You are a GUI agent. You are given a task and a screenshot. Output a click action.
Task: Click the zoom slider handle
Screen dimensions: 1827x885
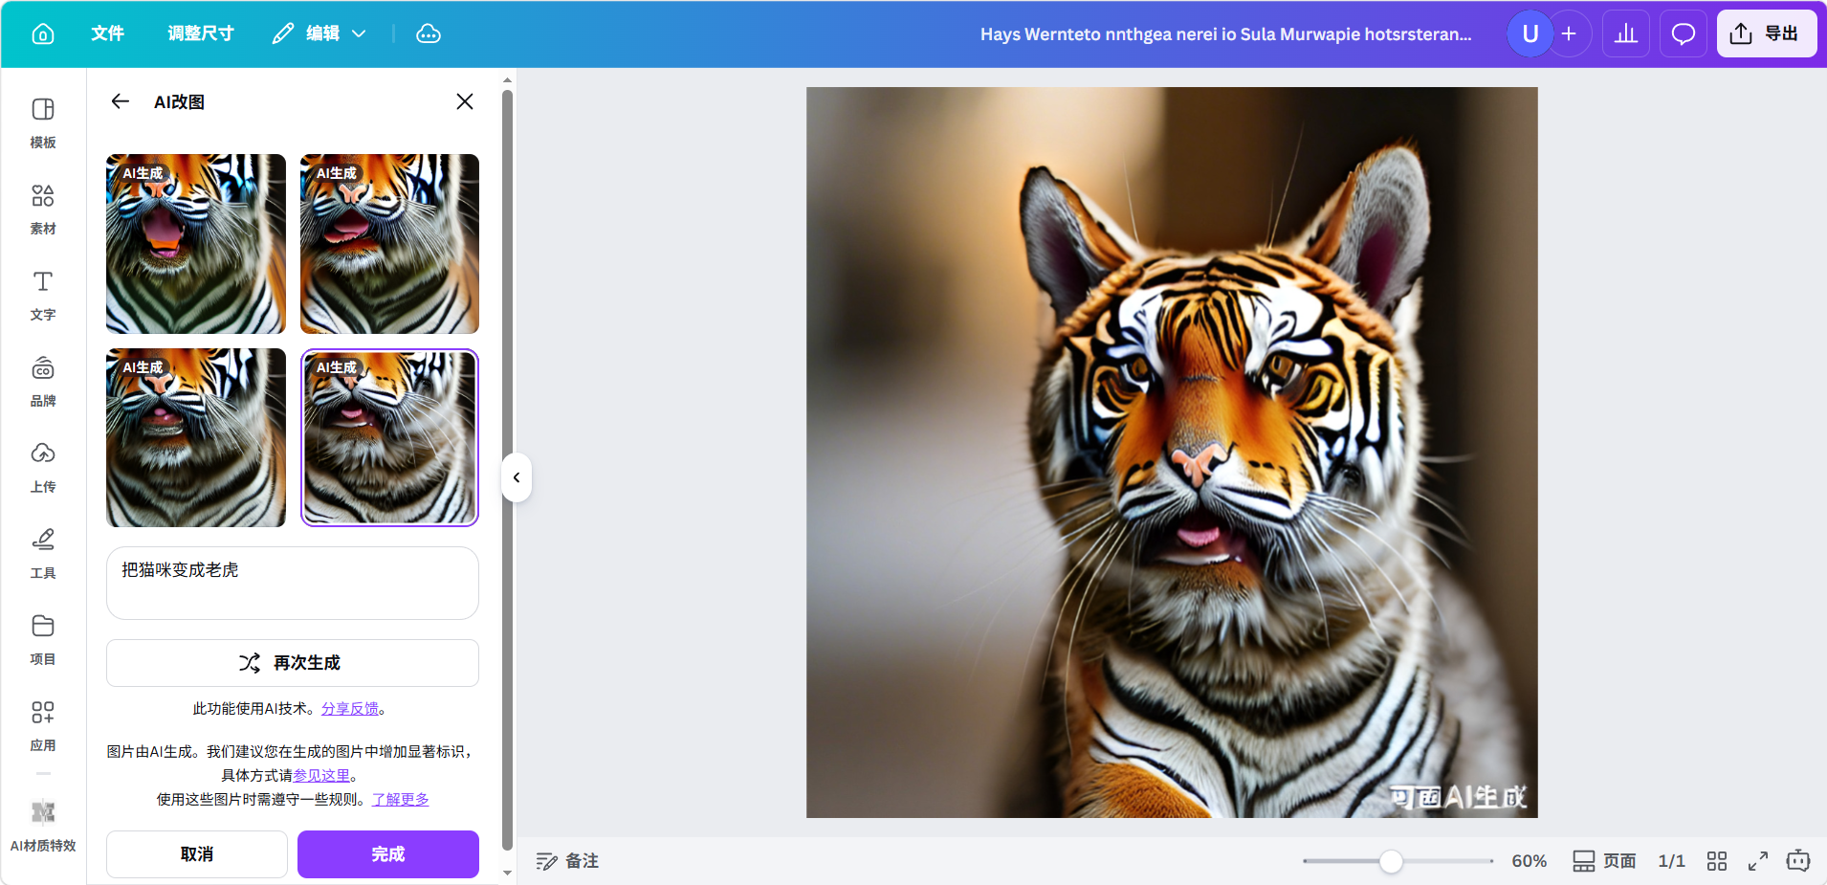(1391, 861)
